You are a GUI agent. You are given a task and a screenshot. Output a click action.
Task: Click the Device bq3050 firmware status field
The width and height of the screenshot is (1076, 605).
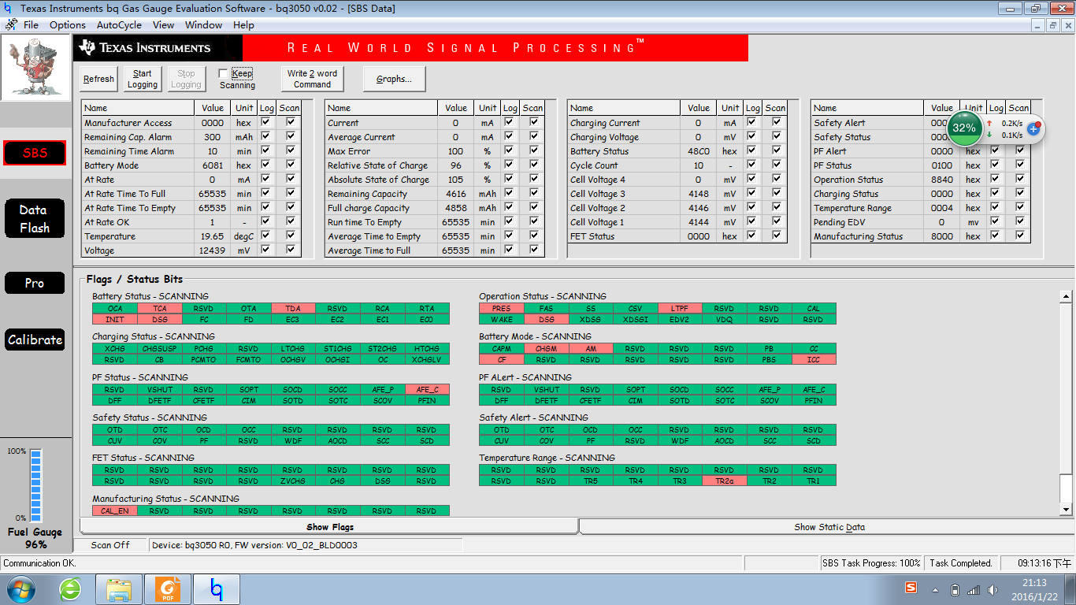pyautogui.click(x=306, y=545)
